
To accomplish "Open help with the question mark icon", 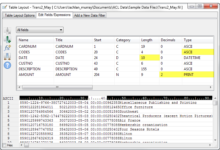I will coord(7,65).
